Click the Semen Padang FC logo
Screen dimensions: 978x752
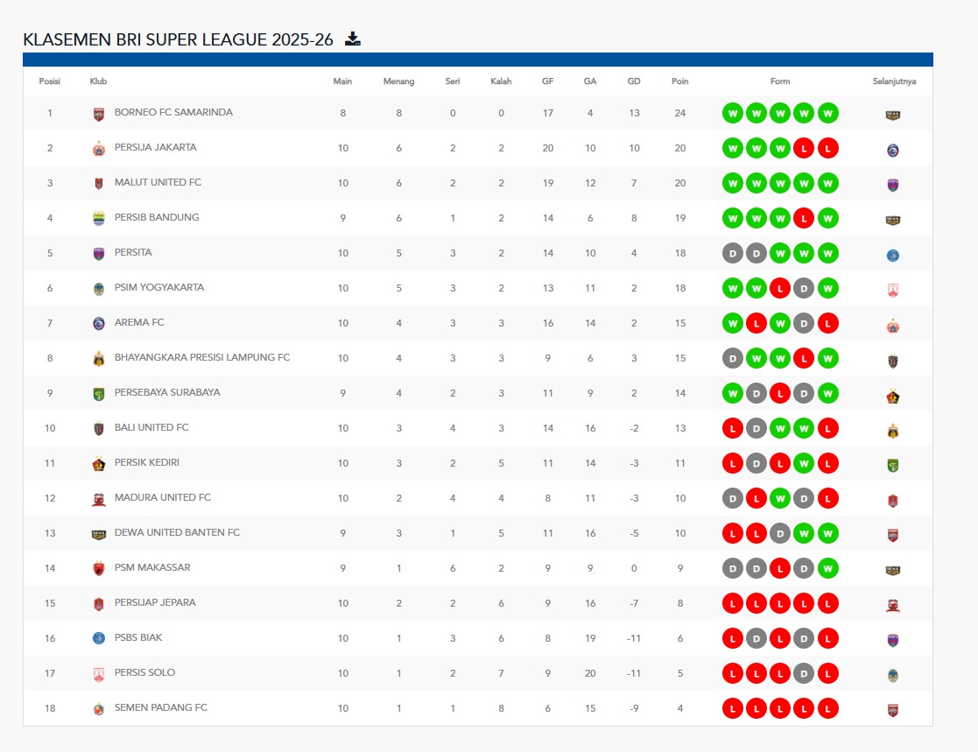(98, 709)
